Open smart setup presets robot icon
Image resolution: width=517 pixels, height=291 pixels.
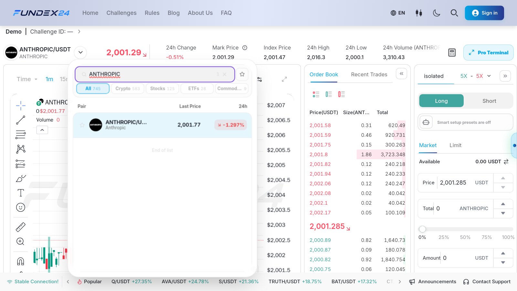(x=426, y=122)
